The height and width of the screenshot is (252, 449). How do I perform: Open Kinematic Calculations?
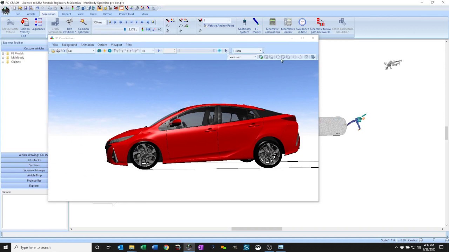tap(272, 26)
